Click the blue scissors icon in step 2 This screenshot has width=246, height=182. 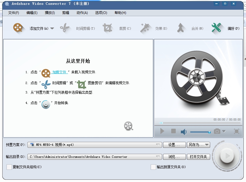pos(46,84)
